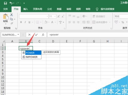Open the Name Box dropdown arrow
Screen dimensions: 128x95
pos(18,35)
